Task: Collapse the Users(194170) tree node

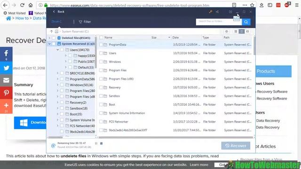Action: click(x=57, y=50)
